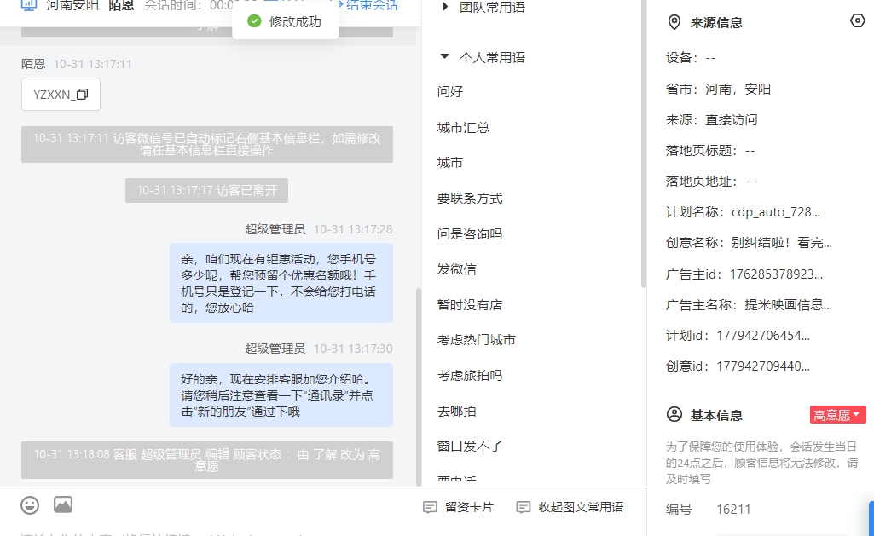This screenshot has height=536, width=874.
Task: Click the visitor monitor icon near 河南安阳
Action: point(29,6)
